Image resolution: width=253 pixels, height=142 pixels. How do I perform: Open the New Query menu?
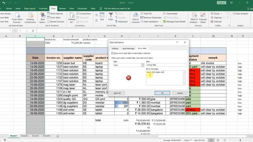tap(43, 18)
